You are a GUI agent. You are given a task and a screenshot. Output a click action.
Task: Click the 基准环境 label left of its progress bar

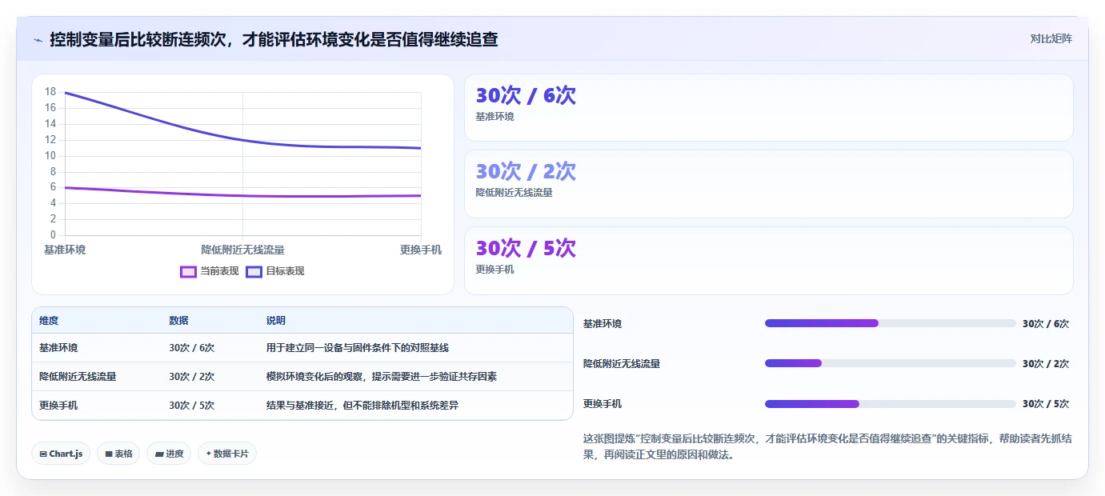point(603,324)
